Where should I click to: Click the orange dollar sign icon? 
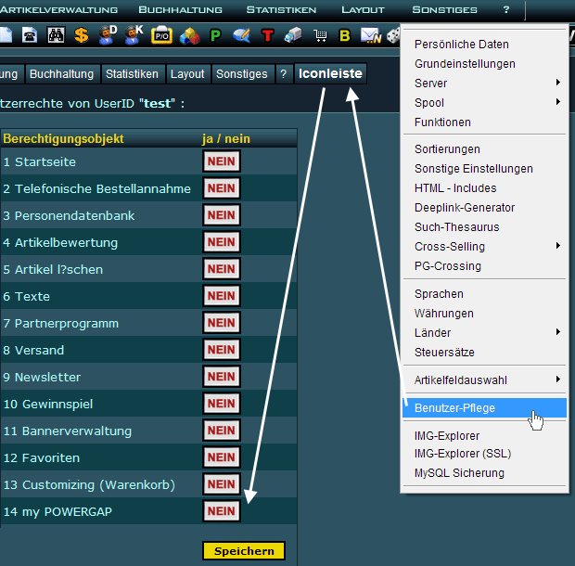pyautogui.click(x=82, y=35)
